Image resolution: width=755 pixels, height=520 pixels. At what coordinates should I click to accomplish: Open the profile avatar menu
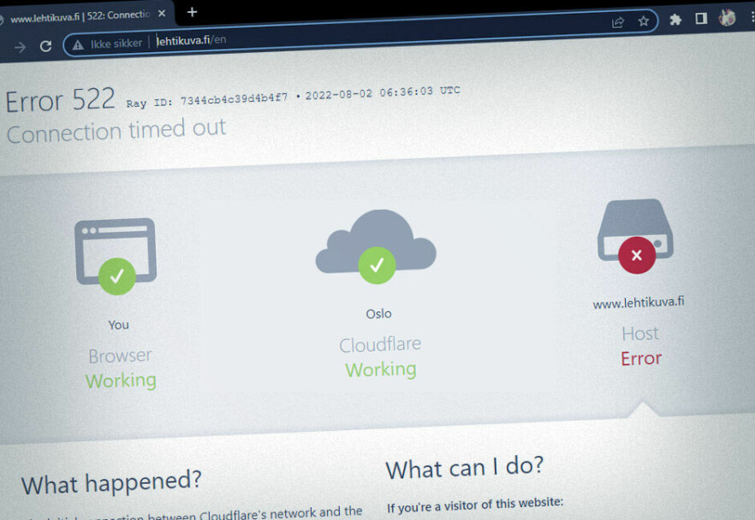[727, 17]
